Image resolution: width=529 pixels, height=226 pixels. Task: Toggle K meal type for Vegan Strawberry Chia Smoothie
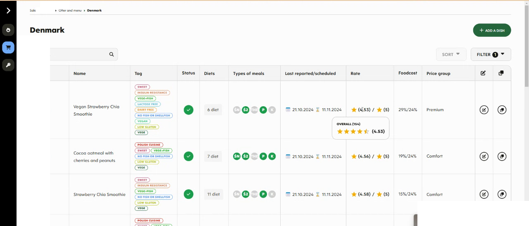[272, 110]
